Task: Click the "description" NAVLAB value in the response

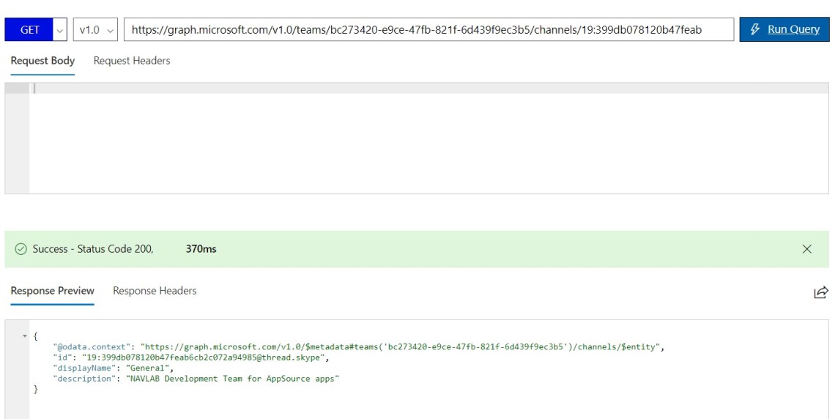Action: [232, 379]
